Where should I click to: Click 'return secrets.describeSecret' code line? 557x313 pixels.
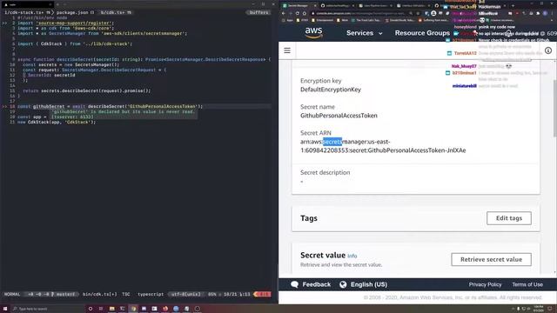[x=87, y=90]
